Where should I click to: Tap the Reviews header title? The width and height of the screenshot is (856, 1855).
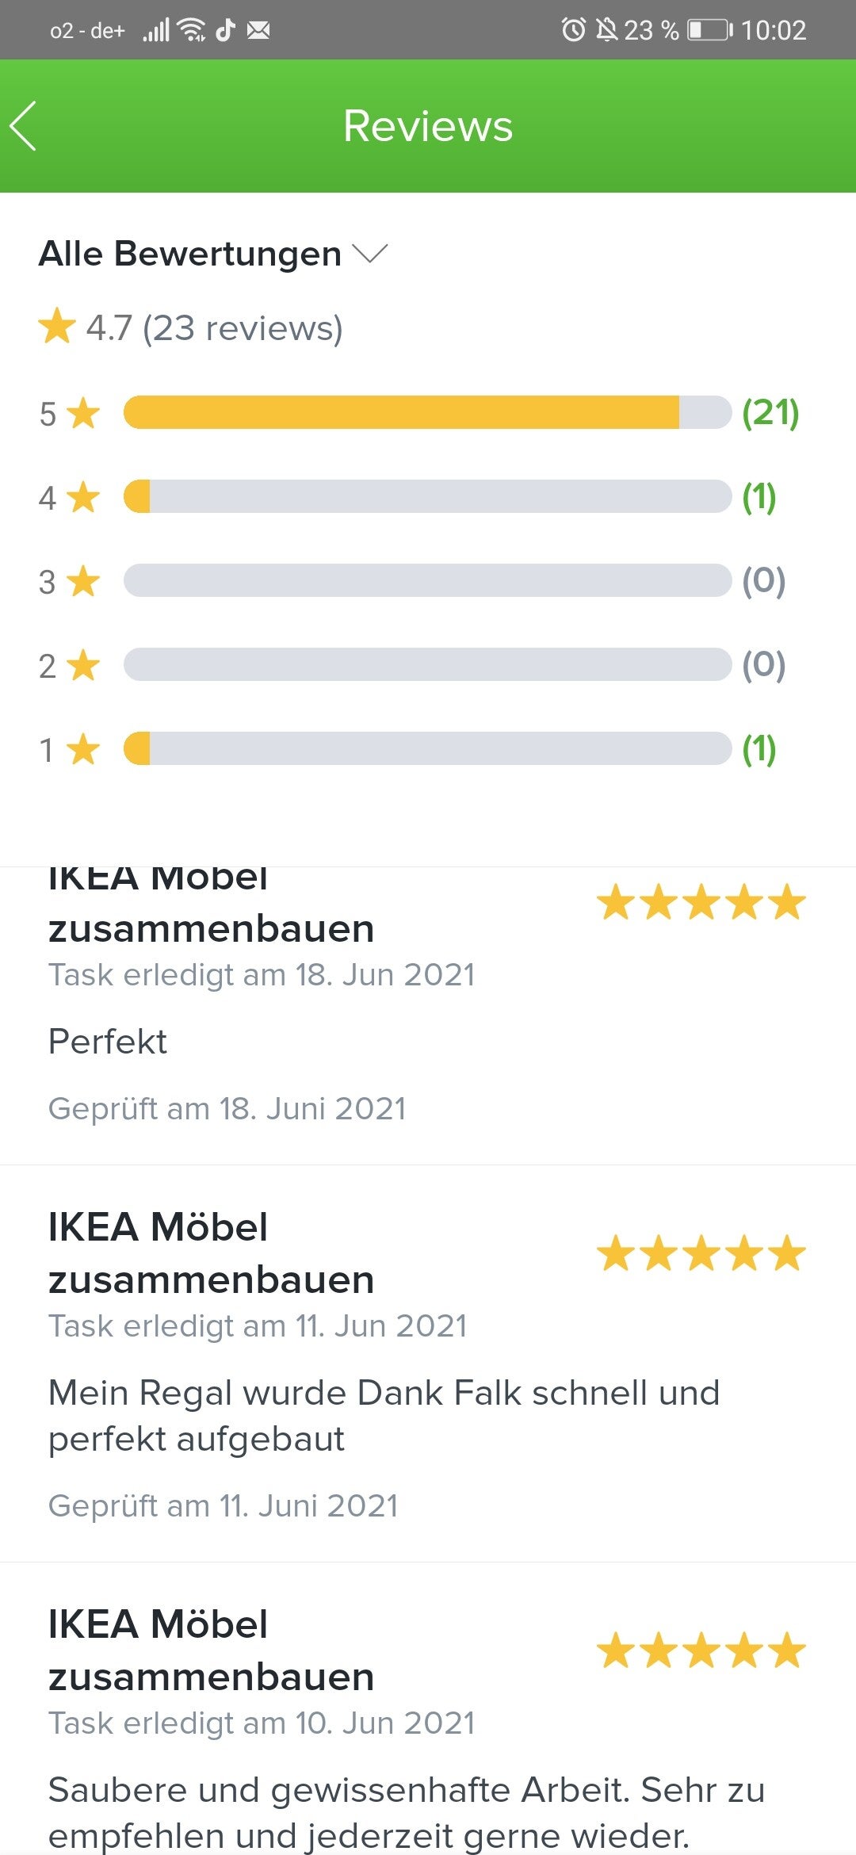point(428,126)
